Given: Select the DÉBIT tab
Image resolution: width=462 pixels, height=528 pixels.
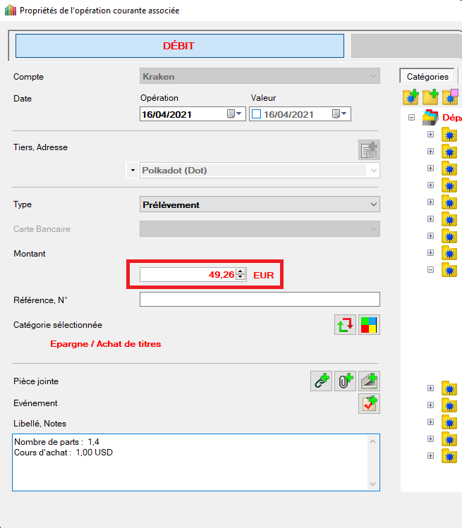Looking at the screenshot, I should click(179, 46).
